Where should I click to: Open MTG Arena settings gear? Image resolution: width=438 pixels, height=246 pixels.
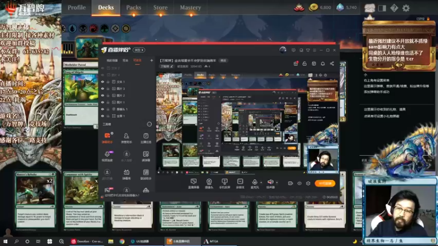pos(406,8)
